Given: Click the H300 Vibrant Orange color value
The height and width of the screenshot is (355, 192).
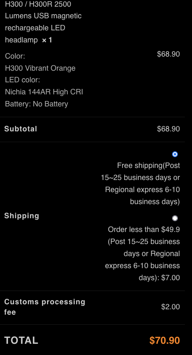Looking at the screenshot, I should pyautogui.click(x=40, y=68).
